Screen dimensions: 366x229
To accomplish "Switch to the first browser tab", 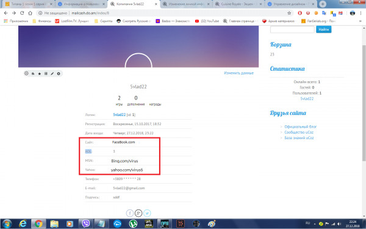I will pos(28,4).
